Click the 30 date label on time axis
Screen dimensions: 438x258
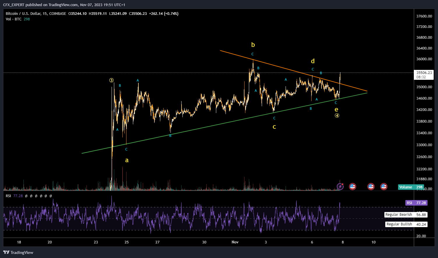[x=204, y=242]
